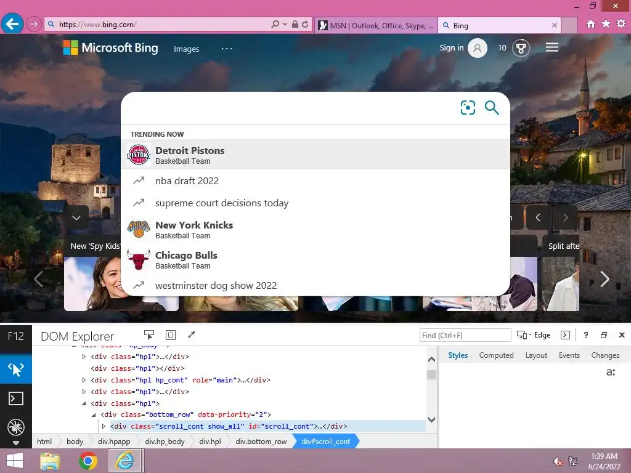Click the user profile avatar icon
The height and width of the screenshot is (473, 631).
pos(478,48)
